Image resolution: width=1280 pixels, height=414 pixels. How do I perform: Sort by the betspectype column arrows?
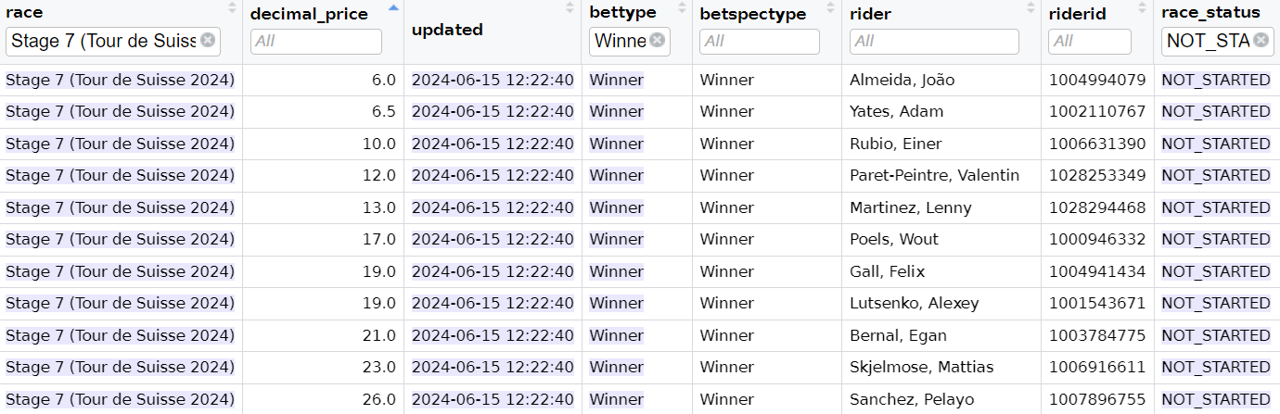tap(831, 8)
